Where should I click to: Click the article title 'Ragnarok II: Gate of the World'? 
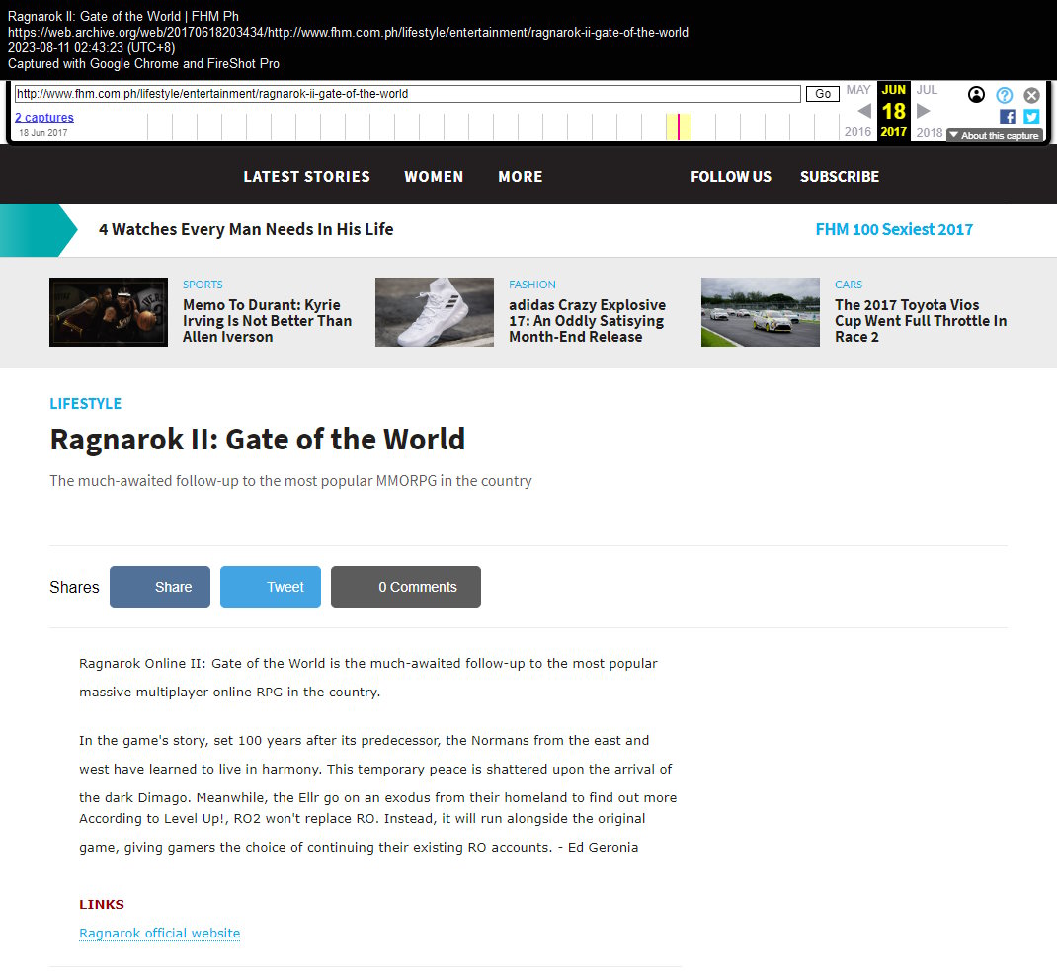coord(258,440)
